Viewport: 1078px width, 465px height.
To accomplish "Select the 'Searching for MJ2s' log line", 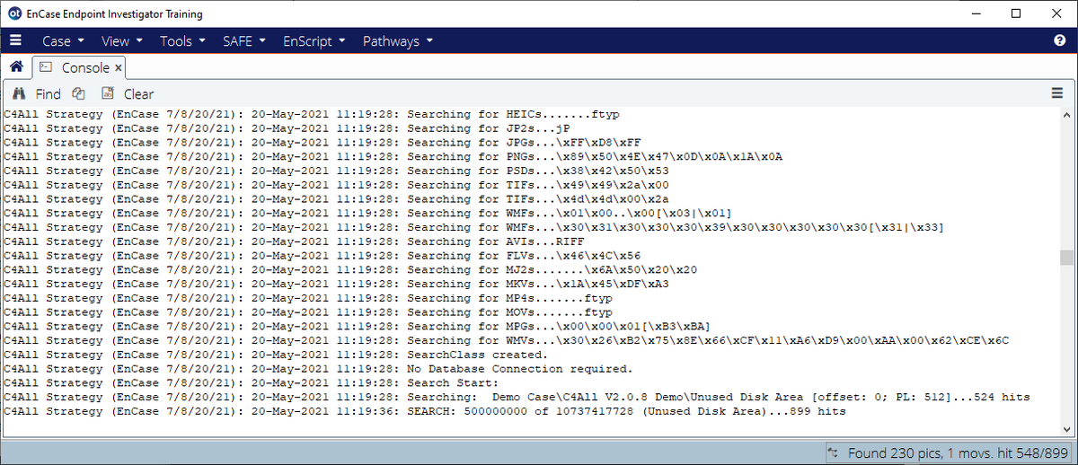I will tap(351, 269).
